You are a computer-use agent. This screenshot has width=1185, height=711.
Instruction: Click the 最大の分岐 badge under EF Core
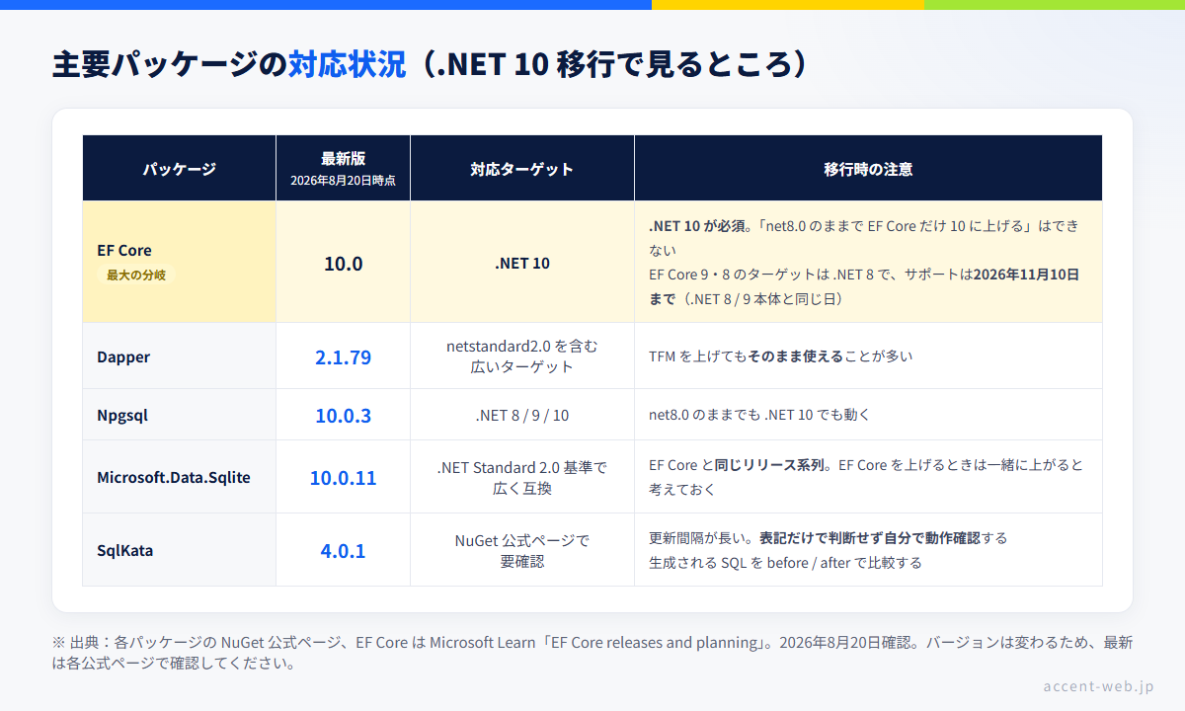point(136,276)
